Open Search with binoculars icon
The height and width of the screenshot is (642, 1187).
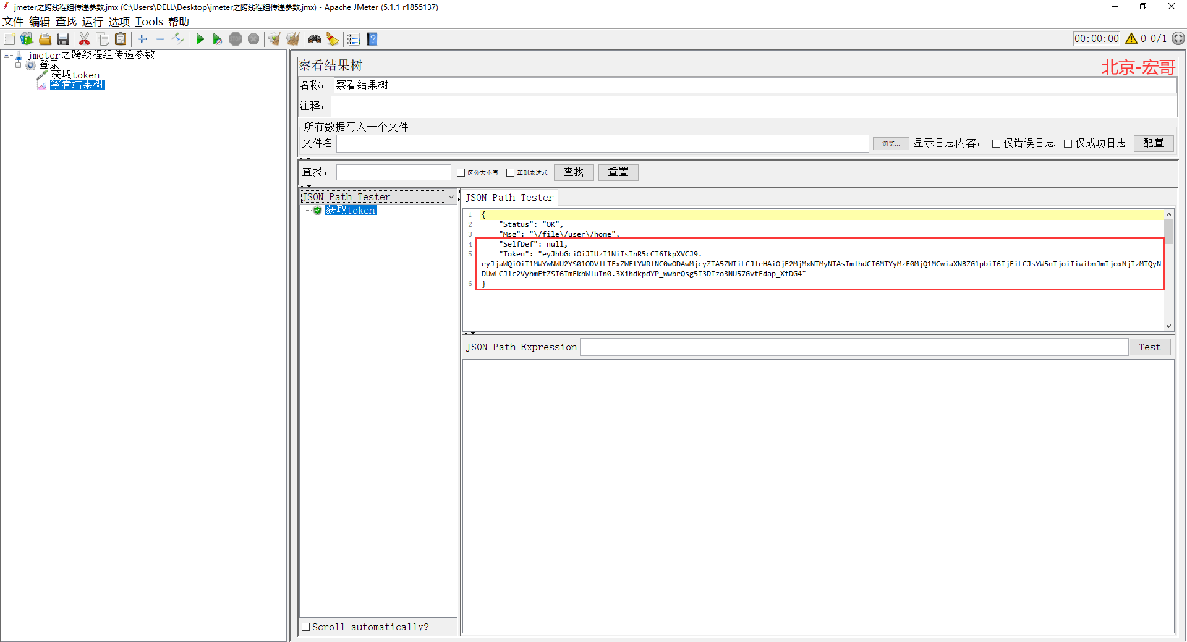[315, 39]
